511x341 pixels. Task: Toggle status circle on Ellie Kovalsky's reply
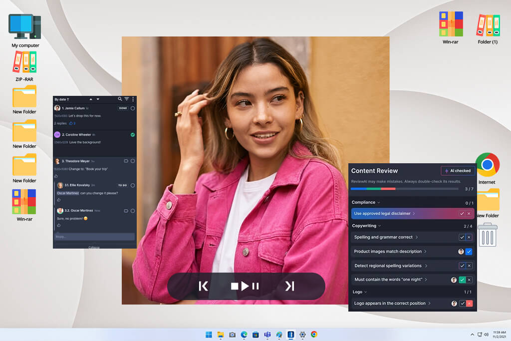(x=133, y=186)
